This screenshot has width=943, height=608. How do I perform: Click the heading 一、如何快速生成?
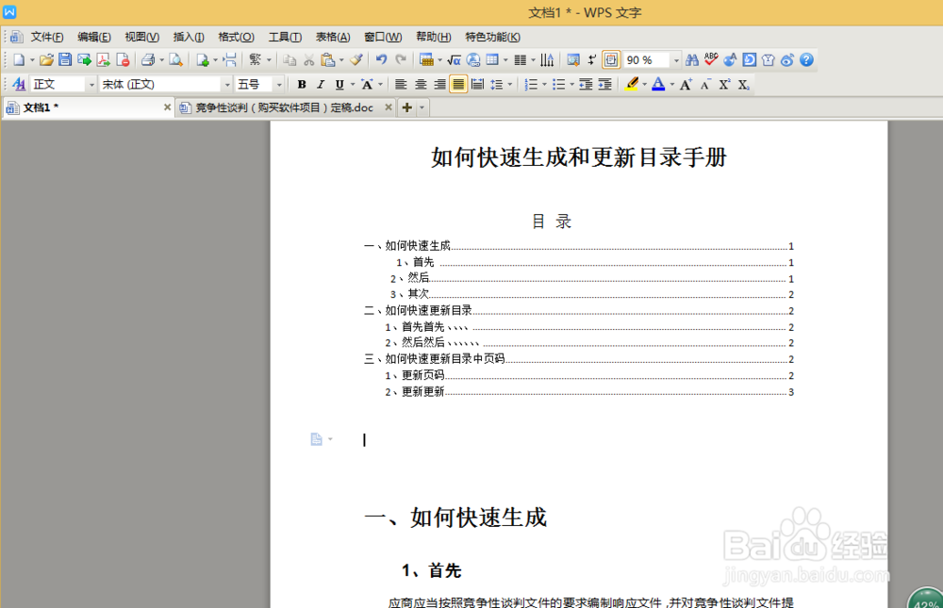[x=455, y=518]
